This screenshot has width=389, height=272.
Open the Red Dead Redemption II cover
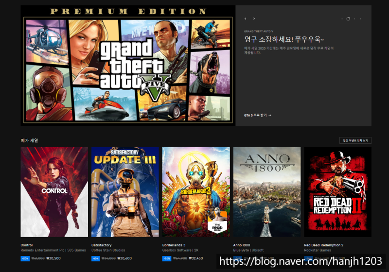pyautogui.click(x=338, y=192)
